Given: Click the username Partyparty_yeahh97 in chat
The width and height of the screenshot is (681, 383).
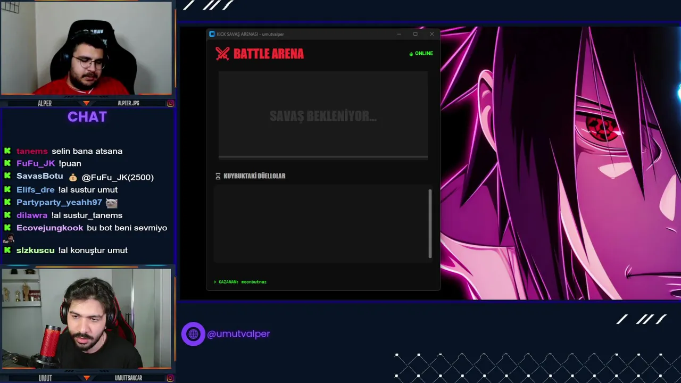Looking at the screenshot, I should 59,202.
